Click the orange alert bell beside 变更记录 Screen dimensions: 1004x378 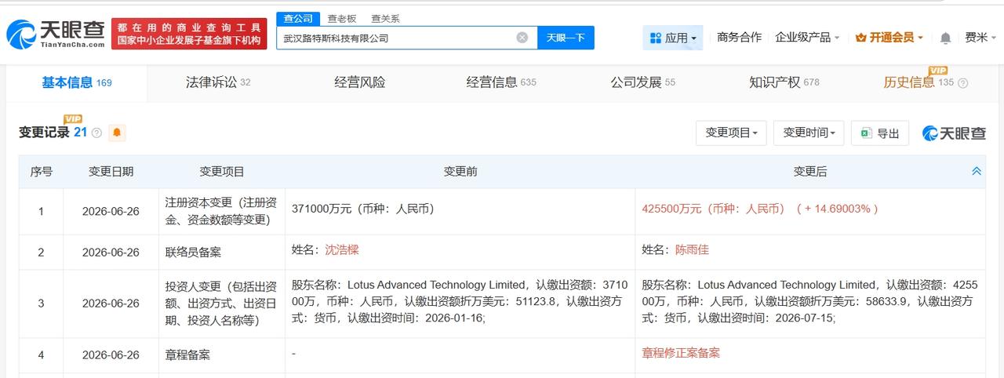(x=117, y=133)
